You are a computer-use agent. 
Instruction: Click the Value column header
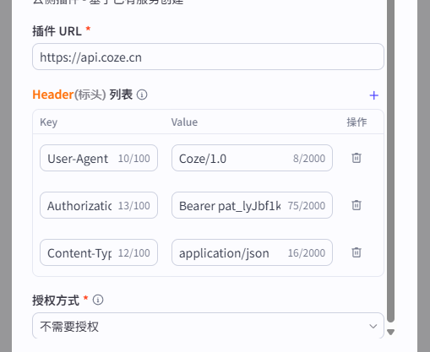point(184,122)
